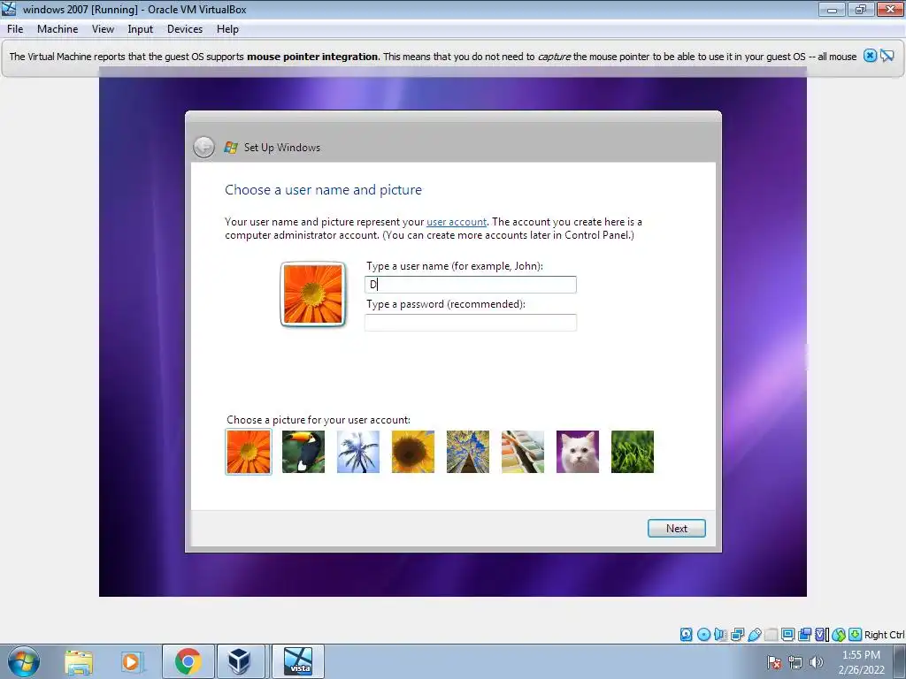Minimize the VirtualBox VM window
This screenshot has height=679, width=906.
tap(832, 9)
